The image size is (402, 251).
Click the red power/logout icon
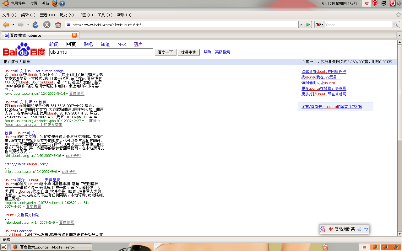pyautogui.click(x=393, y=3)
